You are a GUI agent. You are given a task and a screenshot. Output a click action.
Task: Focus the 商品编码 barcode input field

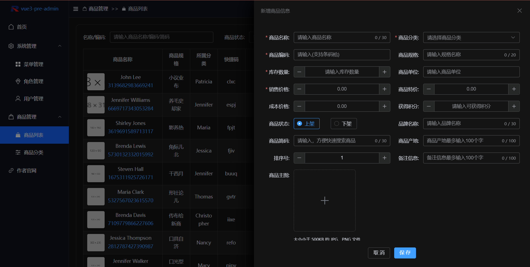click(x=342, y=55)
